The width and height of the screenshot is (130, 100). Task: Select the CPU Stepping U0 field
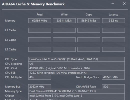tap(76, 64)
